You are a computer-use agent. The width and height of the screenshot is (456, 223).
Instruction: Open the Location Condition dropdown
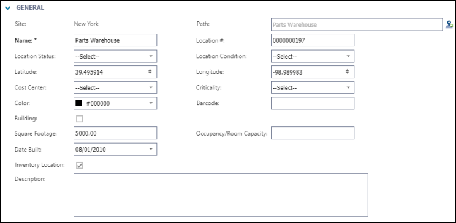pos(313,56)
